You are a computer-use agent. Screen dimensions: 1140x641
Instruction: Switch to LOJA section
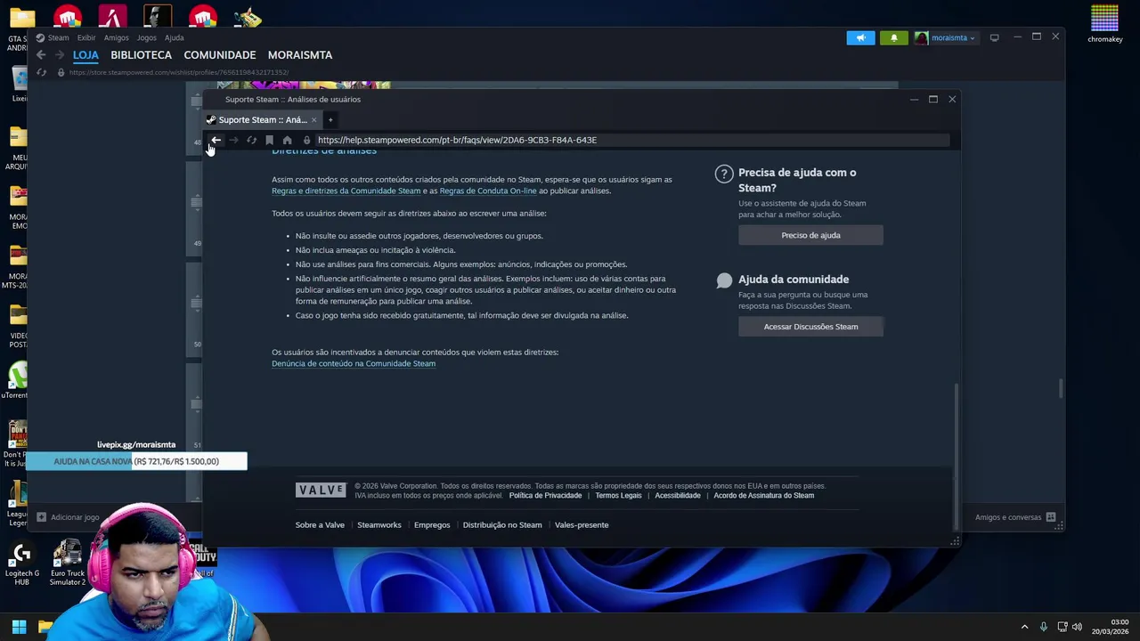85,55
